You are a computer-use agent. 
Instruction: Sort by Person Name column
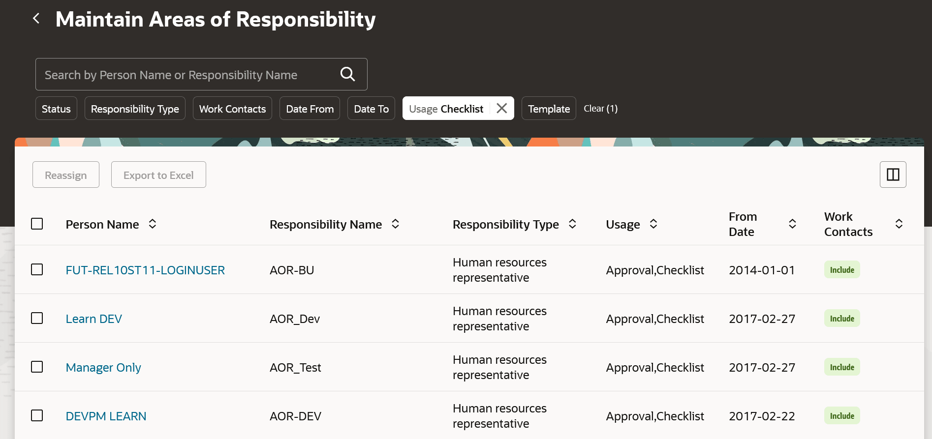tap(153, 224)
